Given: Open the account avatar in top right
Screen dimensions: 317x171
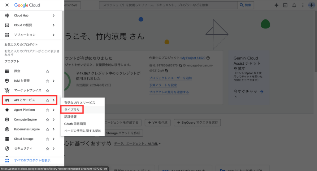Looking at the screenshot, I should click(x=311, y=5).
